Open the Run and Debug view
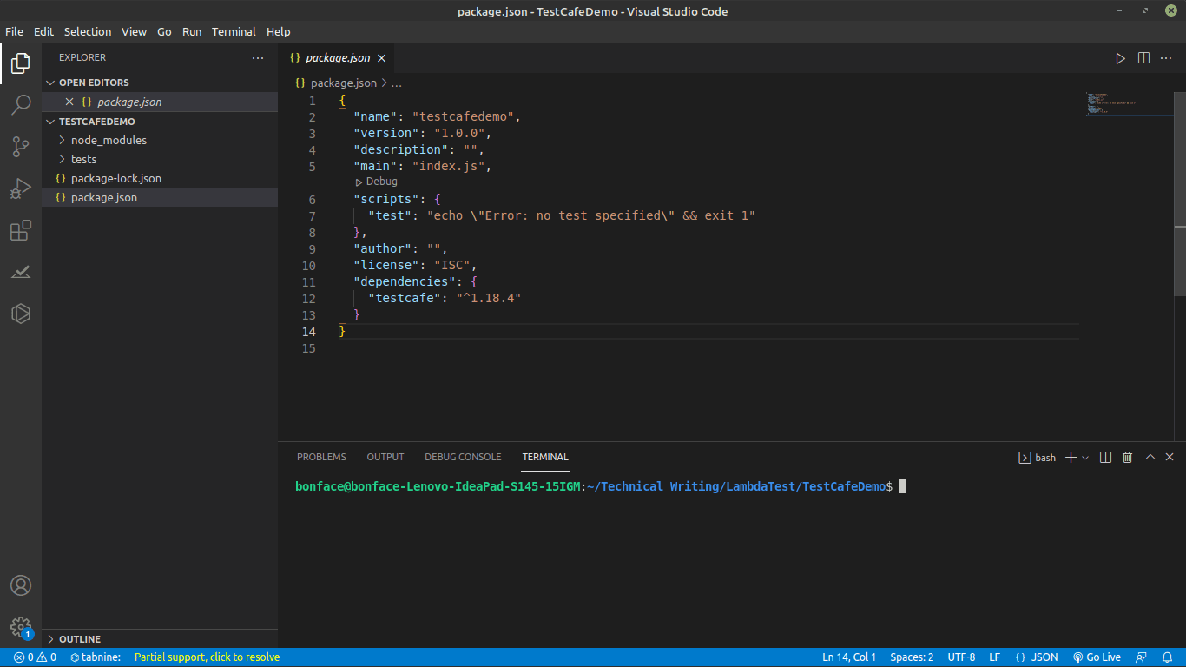The image size is (1186, 667). pos(21,188)
